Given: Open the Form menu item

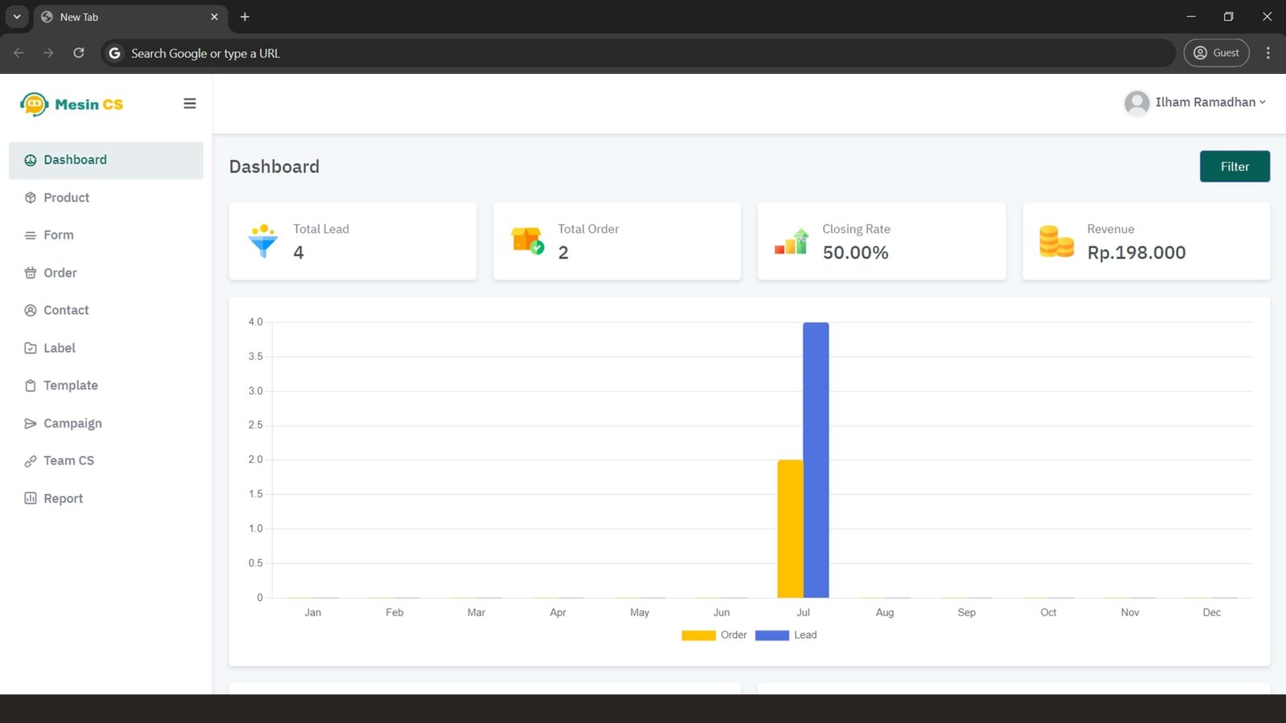Looking at the screenshot, I should [x=58, y=235].
